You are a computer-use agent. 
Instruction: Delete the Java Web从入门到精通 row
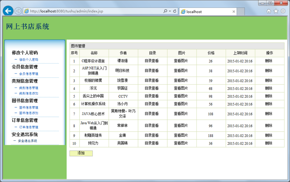tap(269, 126)
